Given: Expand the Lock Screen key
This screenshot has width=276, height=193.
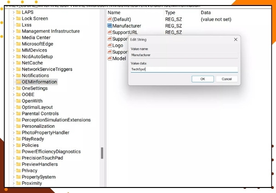Looking at the screenshot, I should click(x=13, y=19).
